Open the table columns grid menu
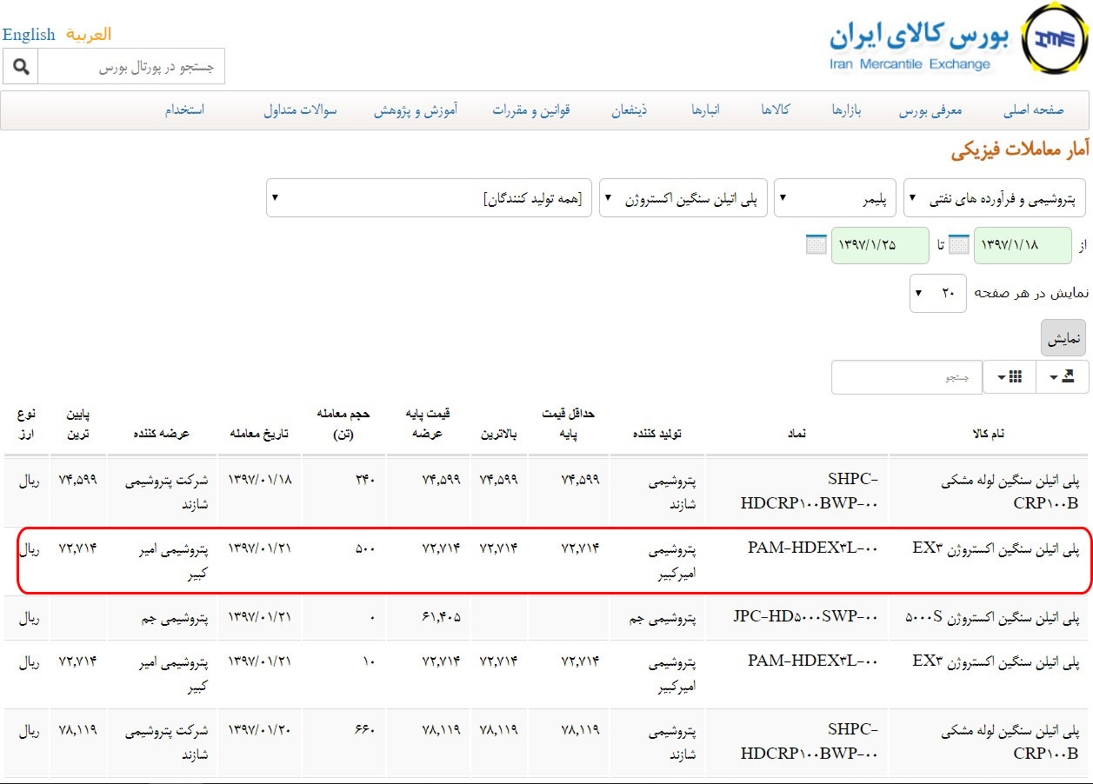This screenshot has width=1093, height=784. (x=1010, y=377)
